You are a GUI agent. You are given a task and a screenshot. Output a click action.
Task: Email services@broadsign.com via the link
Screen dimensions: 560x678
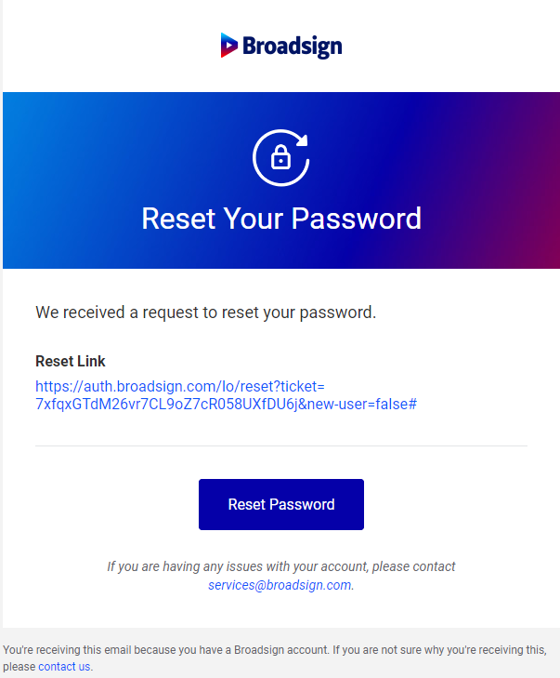click(x=280, y=585)
